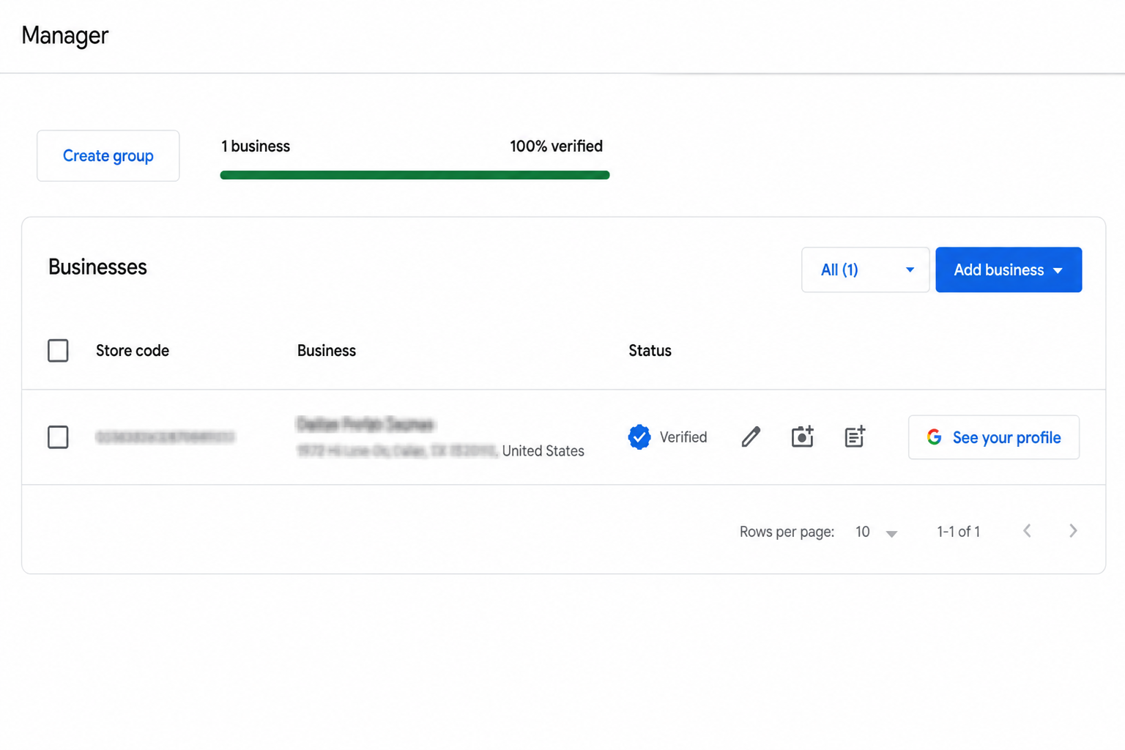Image resolution: width=1125 pixels, height=750 pixels.
Task: Open the Add business dropdown button
Action: [1009, 270]
